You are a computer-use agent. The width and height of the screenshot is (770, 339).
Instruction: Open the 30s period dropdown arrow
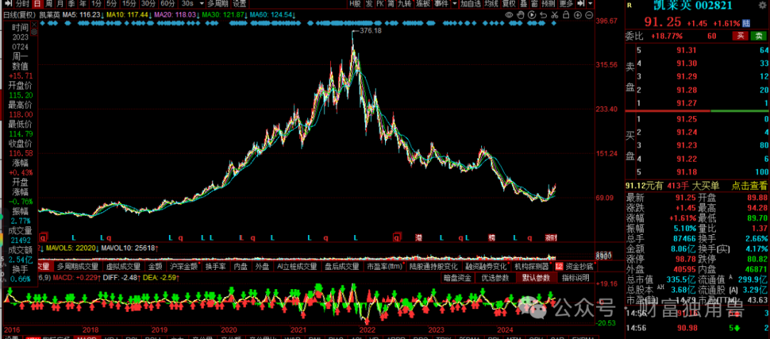click(202, 4)
